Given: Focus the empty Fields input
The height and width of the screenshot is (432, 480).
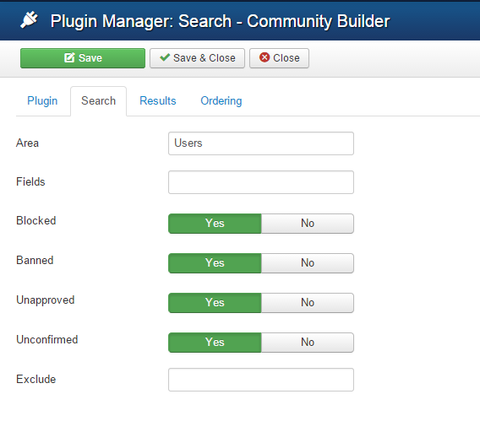Looking at the screenshot, I should (x=261, y=182).
